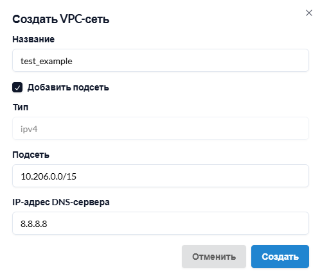Click the Название field label

pos(33,39)
